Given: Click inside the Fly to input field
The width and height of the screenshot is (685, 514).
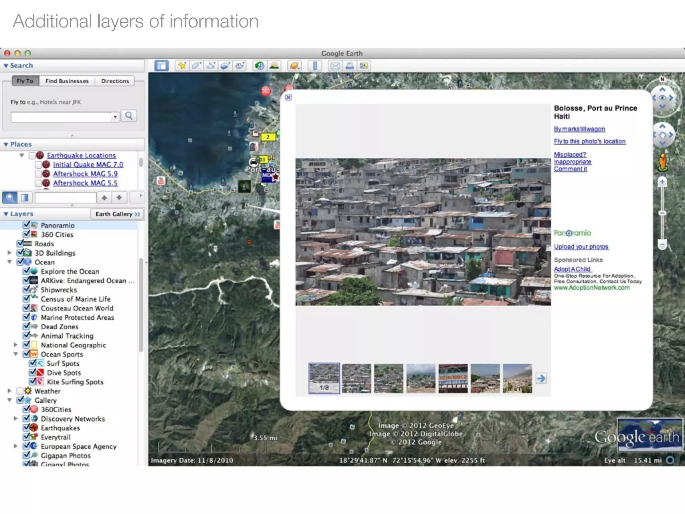Looking at the screenshot, I should pyautogui.click(x=61, y=117).
